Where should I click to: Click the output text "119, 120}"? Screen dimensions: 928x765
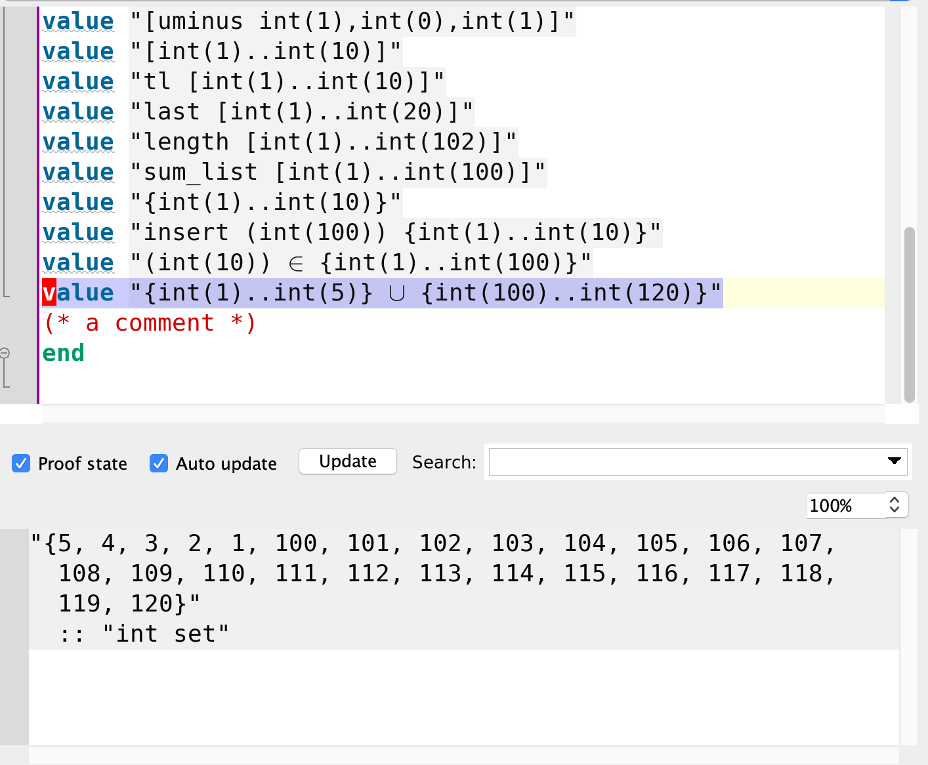[x=129, y=604]
